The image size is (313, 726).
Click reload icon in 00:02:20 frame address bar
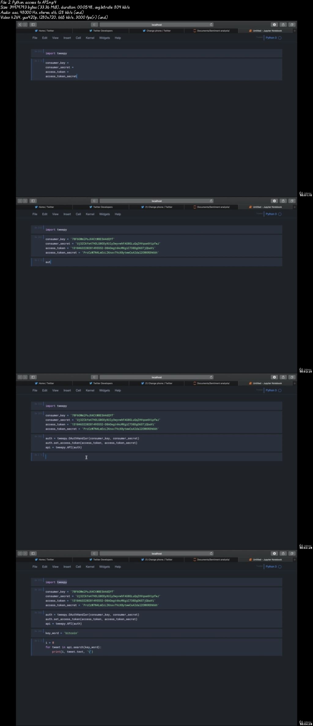tap(211, 201)
